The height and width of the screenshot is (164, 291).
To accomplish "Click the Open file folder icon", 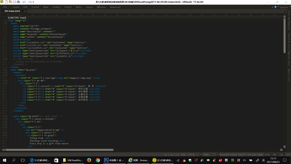I will tap(10, 2).
